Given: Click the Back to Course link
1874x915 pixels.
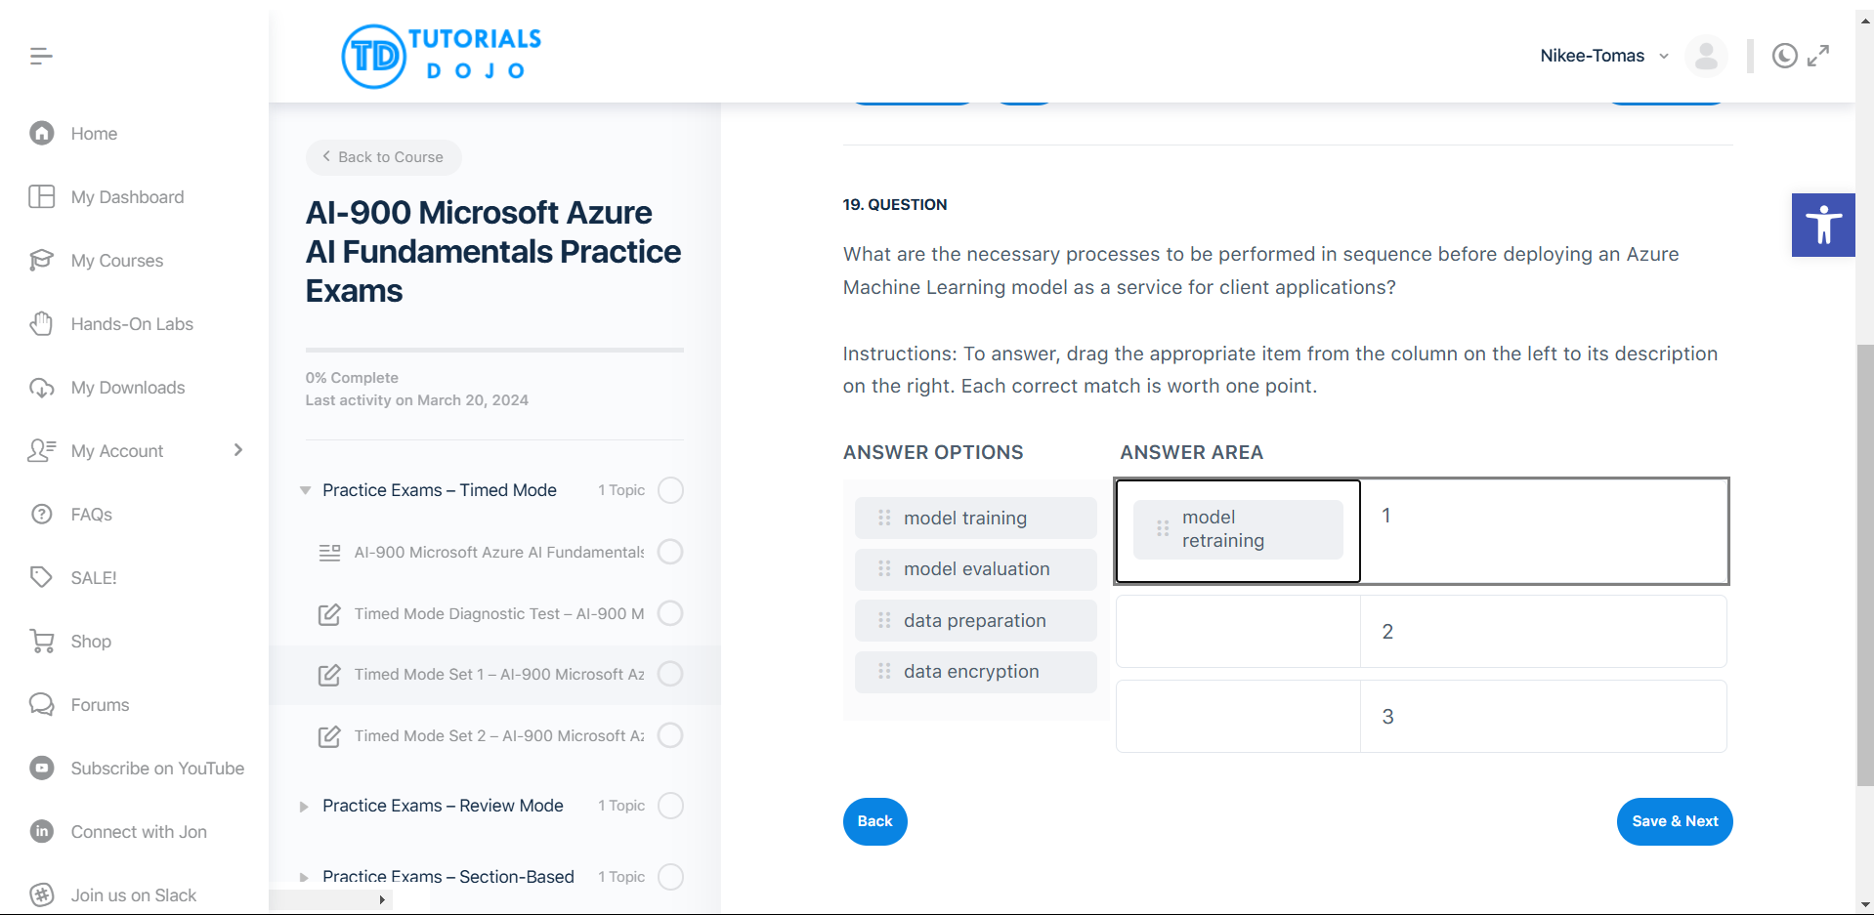Looking at the screenshot, I should coord(383,157).
